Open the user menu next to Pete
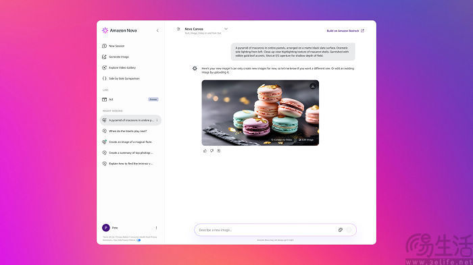 156,228
